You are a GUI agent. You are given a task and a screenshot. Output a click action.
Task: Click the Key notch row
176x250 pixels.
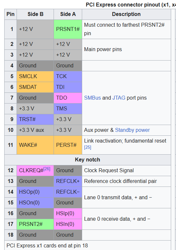pos(88,160)
